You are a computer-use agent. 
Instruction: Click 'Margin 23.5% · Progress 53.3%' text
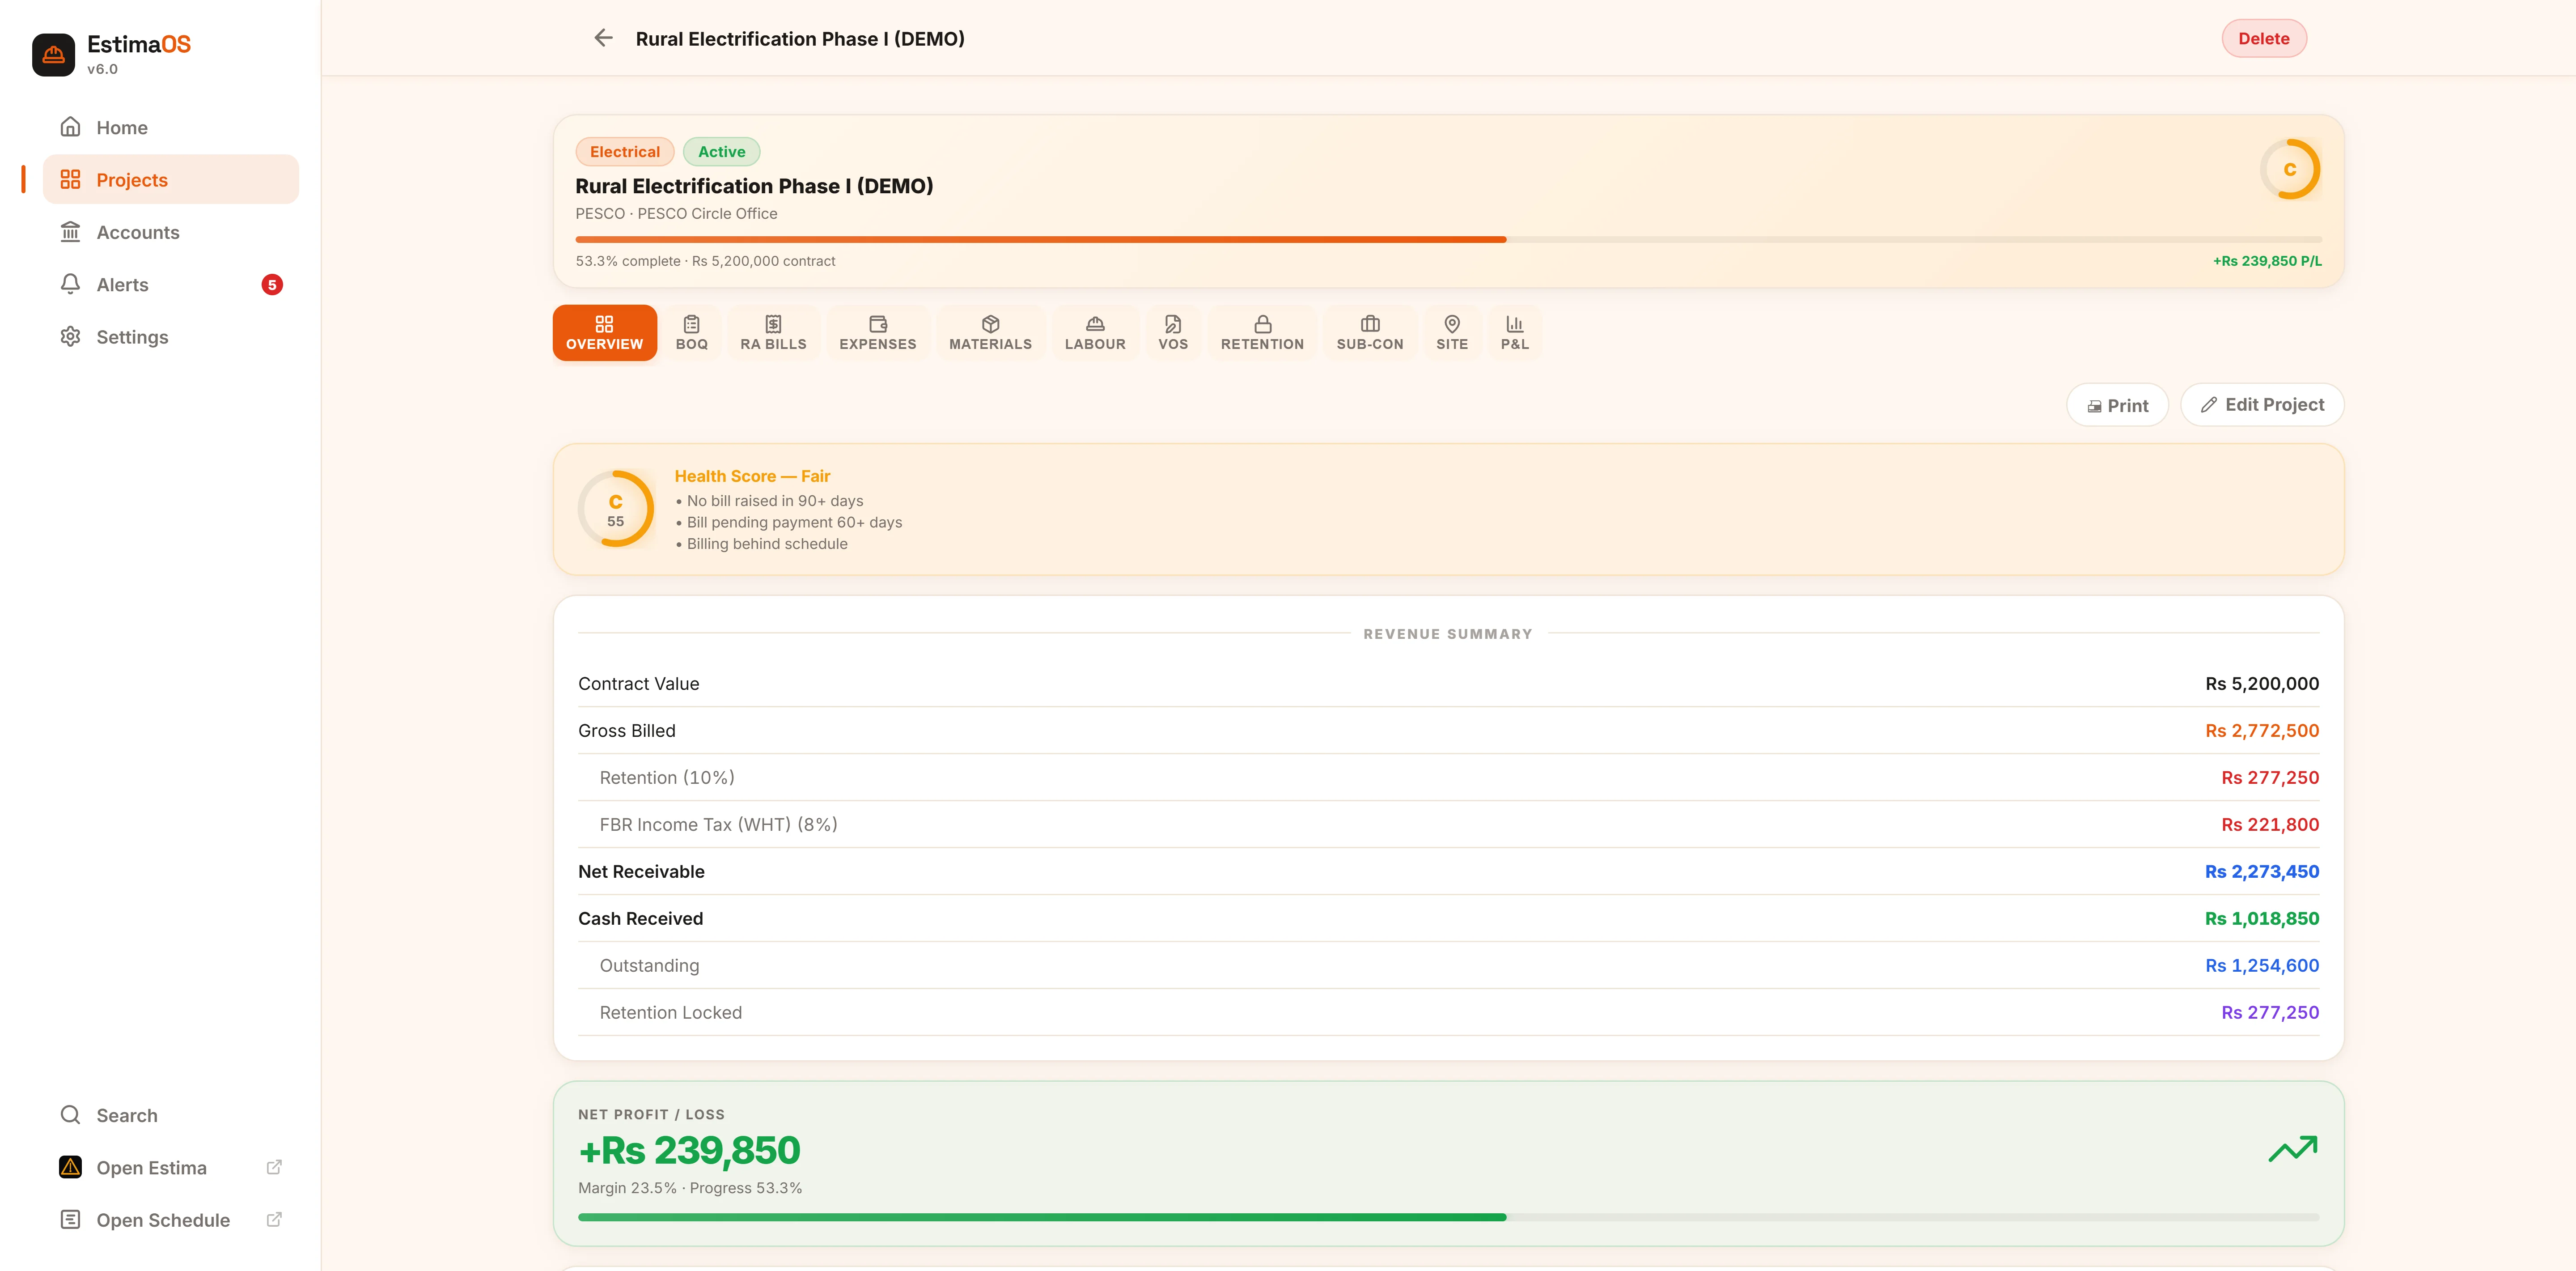click(690, 1188)
